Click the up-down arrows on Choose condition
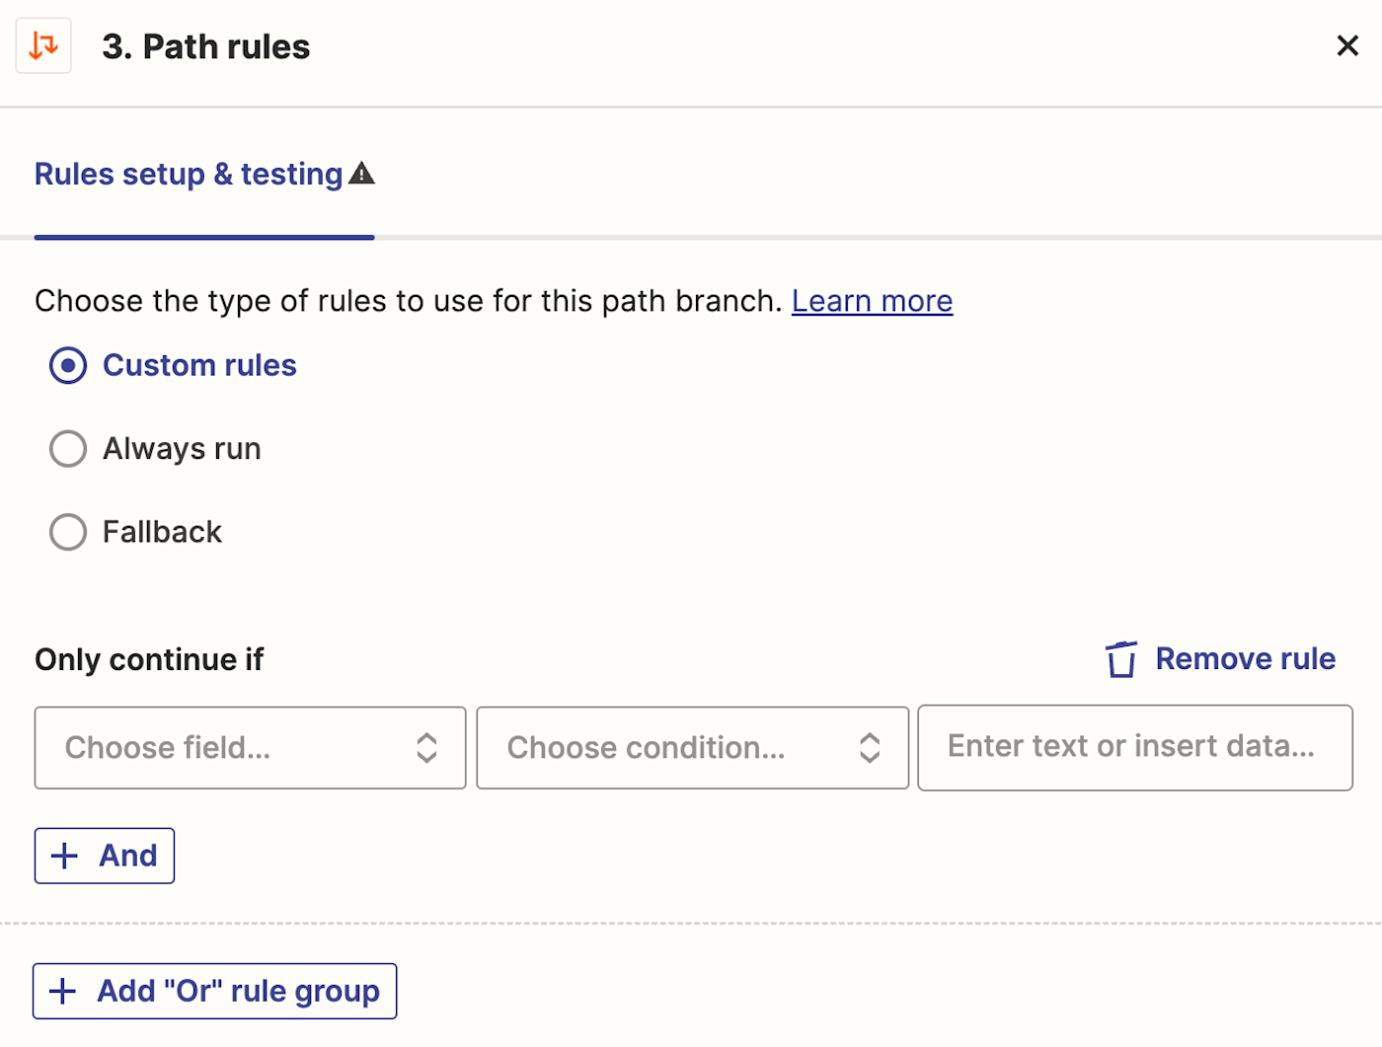This screenshot has height=1047, width=1382. click(x=869, y=748)
